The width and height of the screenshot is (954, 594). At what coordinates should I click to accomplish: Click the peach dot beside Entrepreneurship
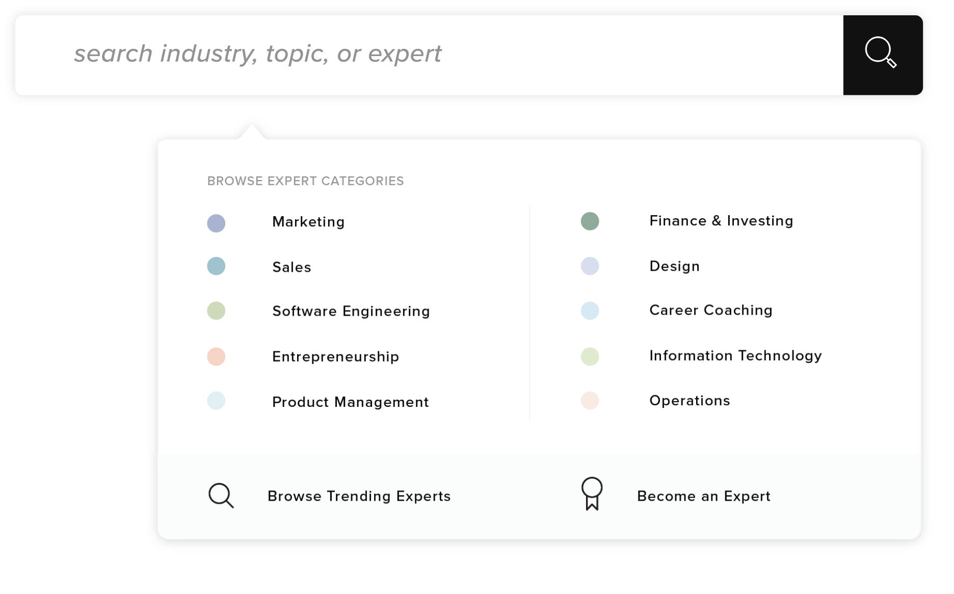(216, 356)
